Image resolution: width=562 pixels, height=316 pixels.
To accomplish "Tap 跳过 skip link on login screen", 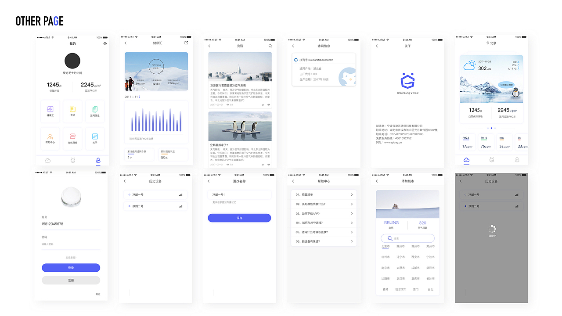I will 98,294.
